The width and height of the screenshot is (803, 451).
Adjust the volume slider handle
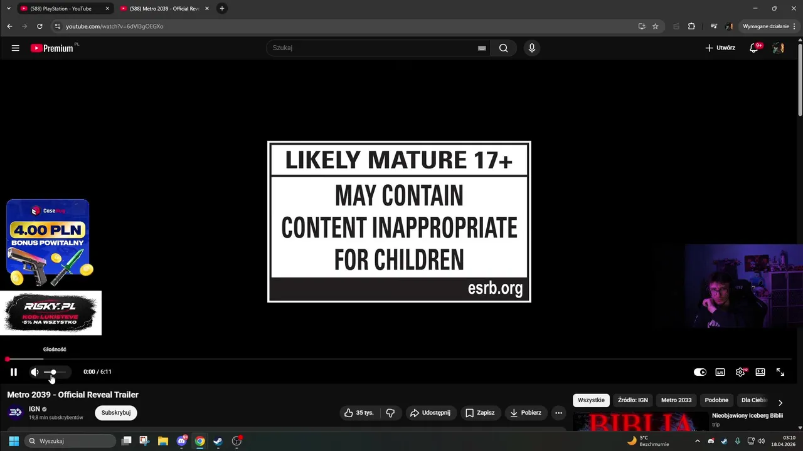coord(53,372)
